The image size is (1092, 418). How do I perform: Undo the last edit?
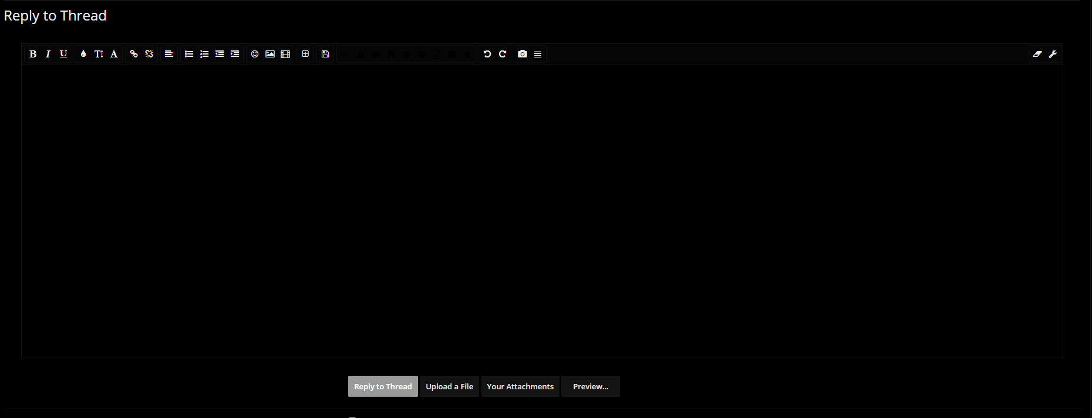487,54
